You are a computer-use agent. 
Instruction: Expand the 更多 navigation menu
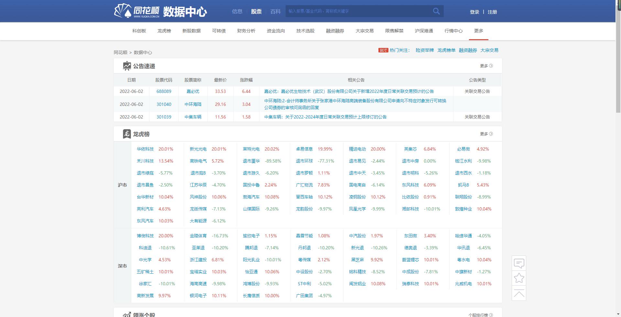pos(479,31)
